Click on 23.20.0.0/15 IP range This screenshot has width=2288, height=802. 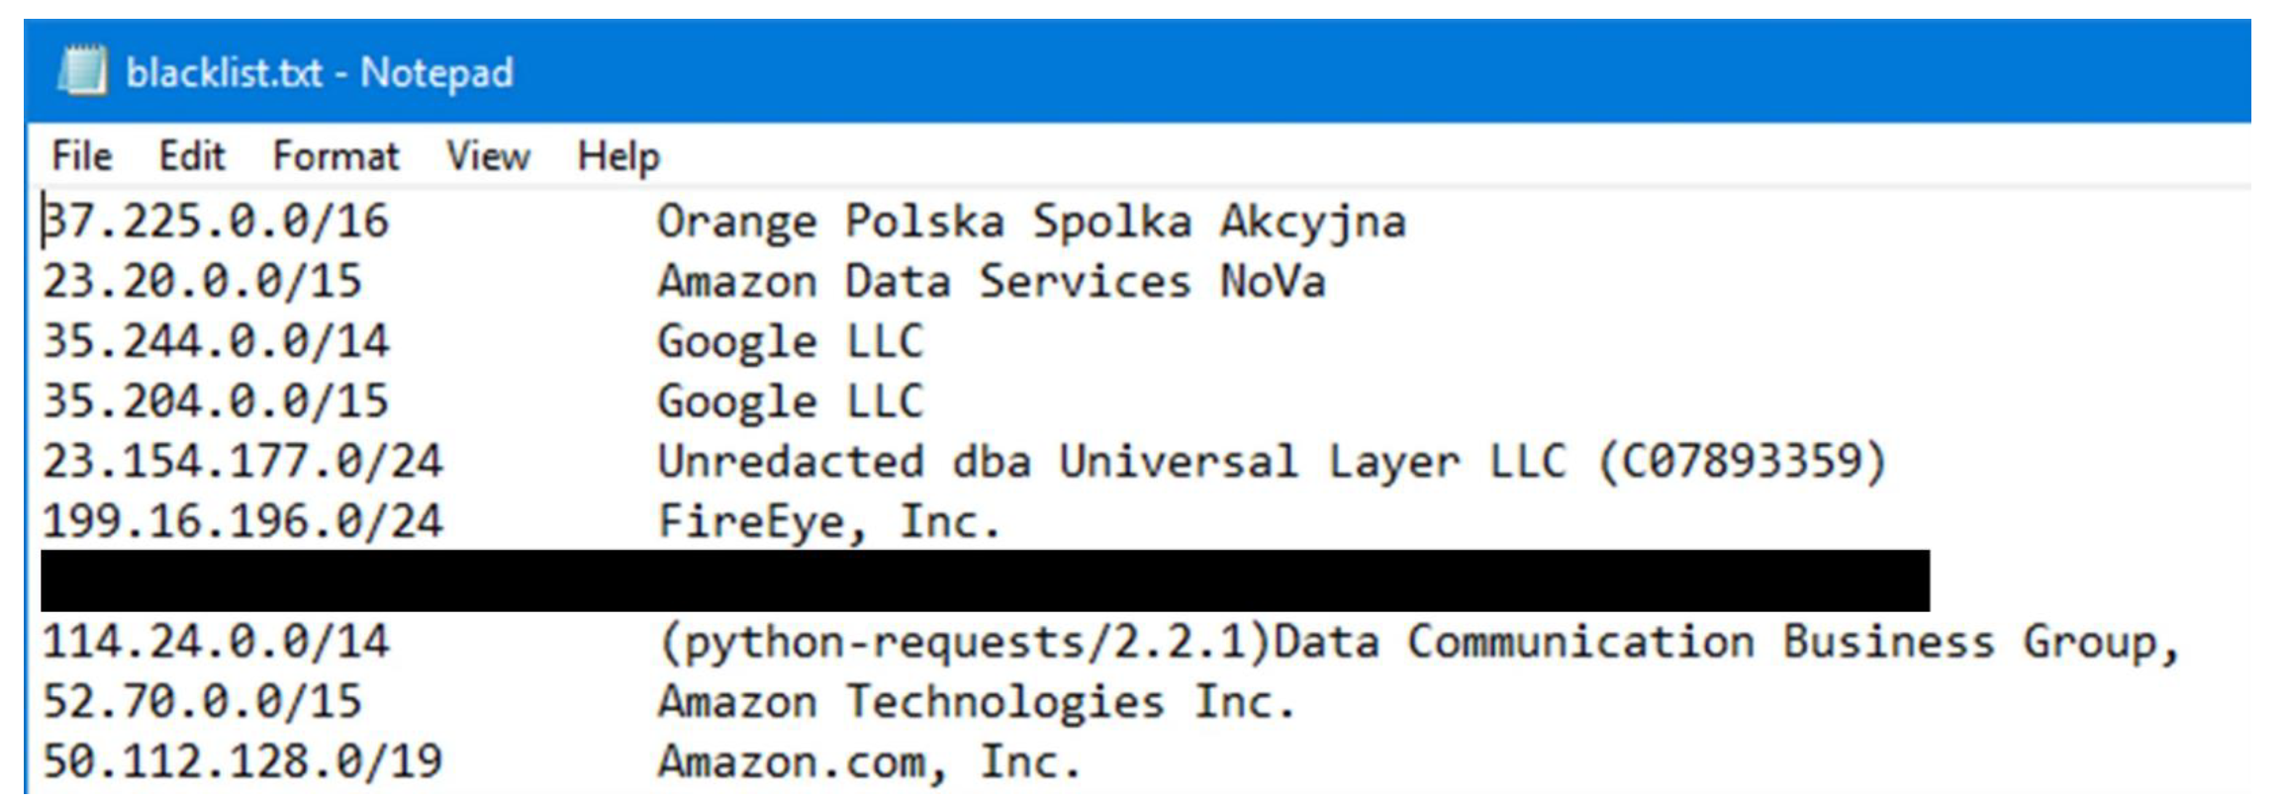202,281
